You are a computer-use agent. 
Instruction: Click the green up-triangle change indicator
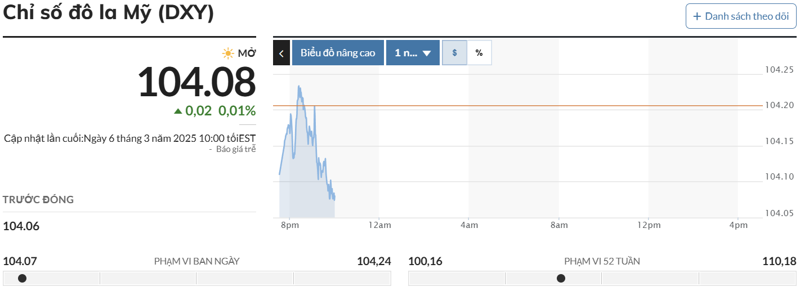point(178,111)
